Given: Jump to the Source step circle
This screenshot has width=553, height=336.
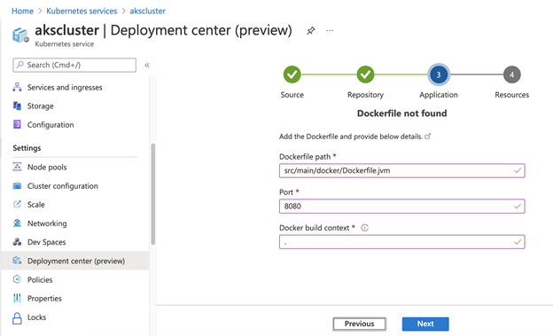Looking at the screenshot, I should (x=292, y=74).
